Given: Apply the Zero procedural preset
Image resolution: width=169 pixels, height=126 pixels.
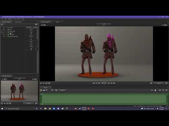Looking at the screenshot, I should (31, 31).
